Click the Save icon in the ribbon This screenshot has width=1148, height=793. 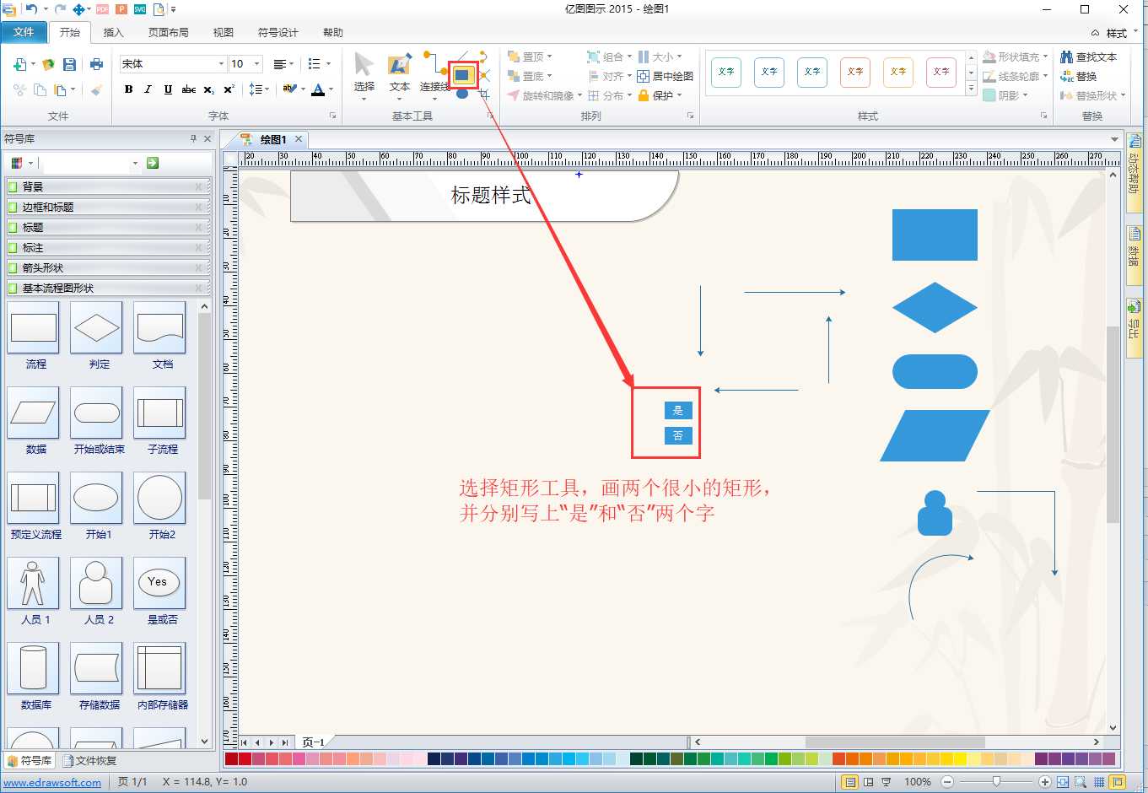click(x=70, y=64)
